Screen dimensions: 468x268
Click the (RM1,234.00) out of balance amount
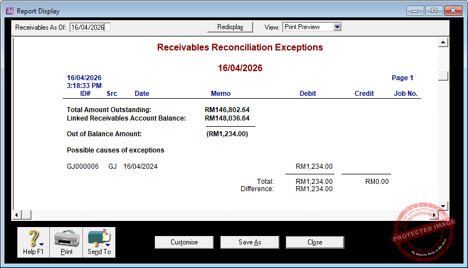(x=227, y=134)
